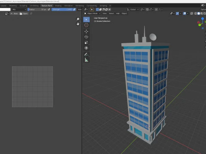Screen dimensions: 206x154
Task: Choose the fourth selection mode icon (invert)
Action: pyautogui.click(x=106, y=9)
